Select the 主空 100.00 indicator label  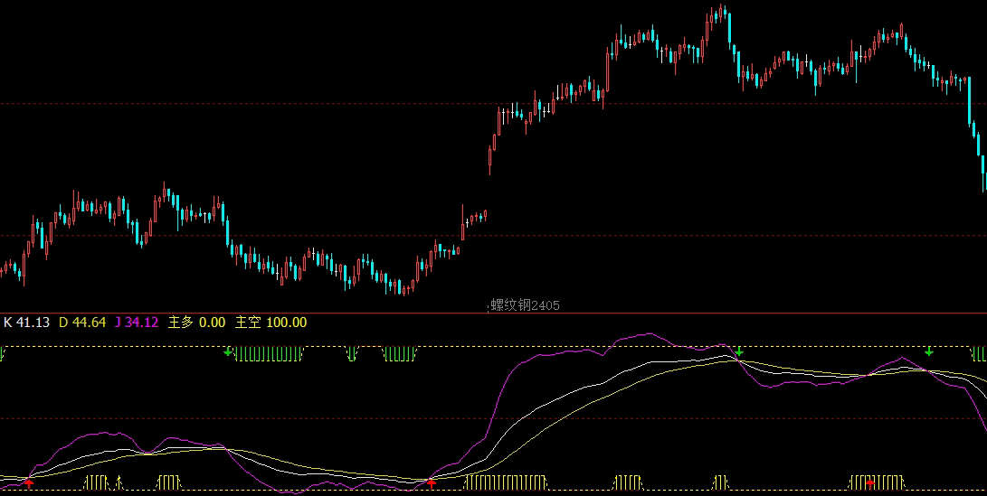[x=270, y=323]
